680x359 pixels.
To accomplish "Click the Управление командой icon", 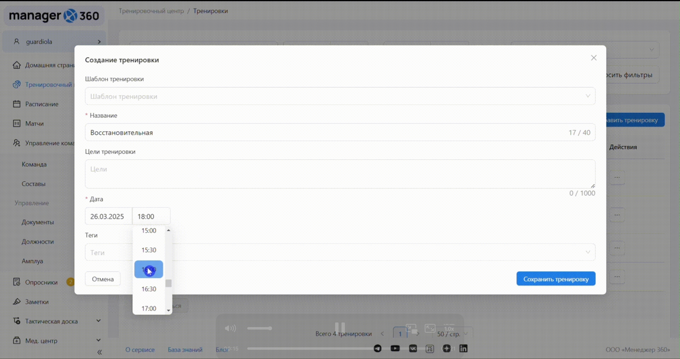I will click(16, 143).
